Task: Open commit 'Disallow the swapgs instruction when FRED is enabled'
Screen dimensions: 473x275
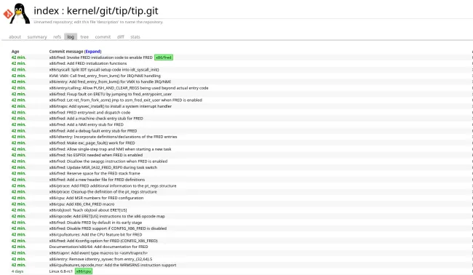Action: (108, 162)
